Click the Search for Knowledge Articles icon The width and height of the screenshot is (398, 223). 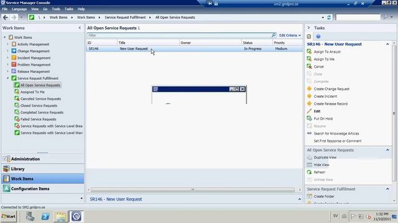click(x=309, y=133)
